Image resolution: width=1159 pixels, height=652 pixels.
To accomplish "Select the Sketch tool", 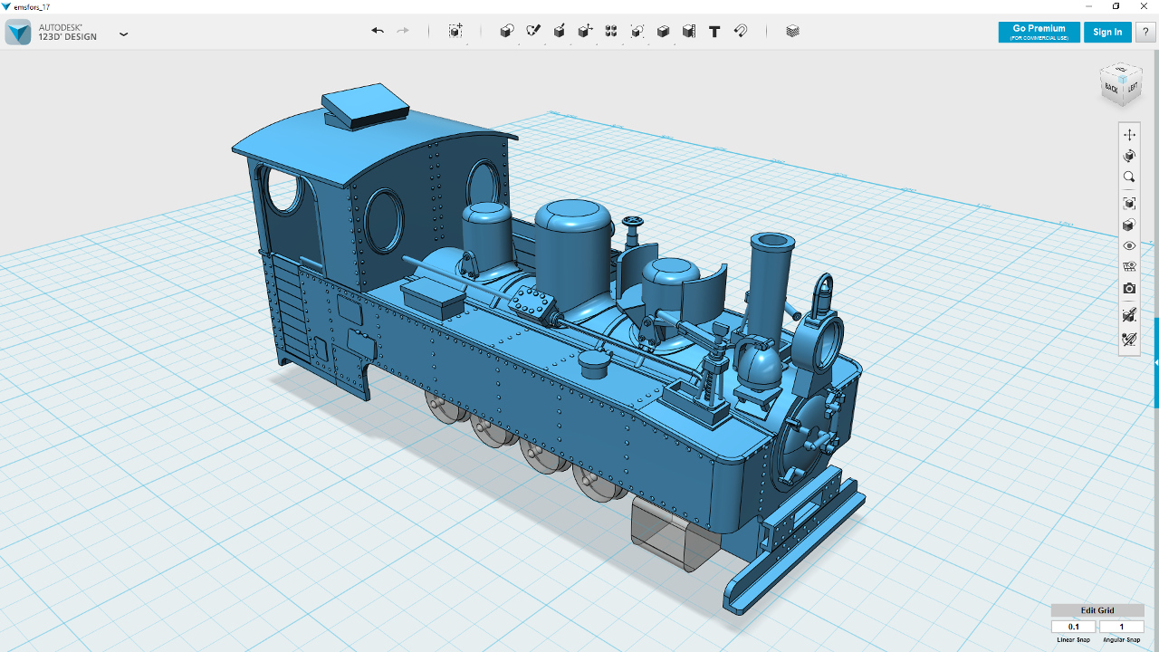I will (533, 31).
